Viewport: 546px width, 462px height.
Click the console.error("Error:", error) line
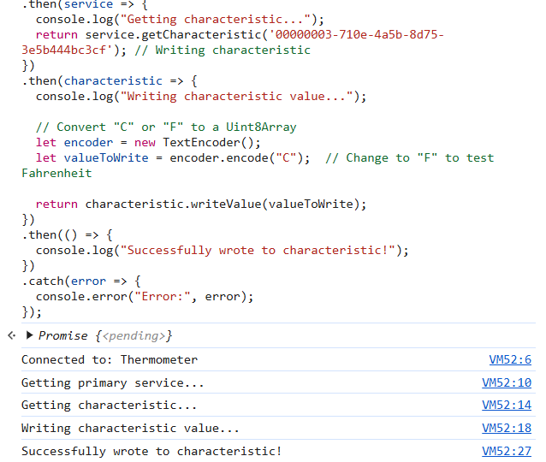[x=145, y=296]
